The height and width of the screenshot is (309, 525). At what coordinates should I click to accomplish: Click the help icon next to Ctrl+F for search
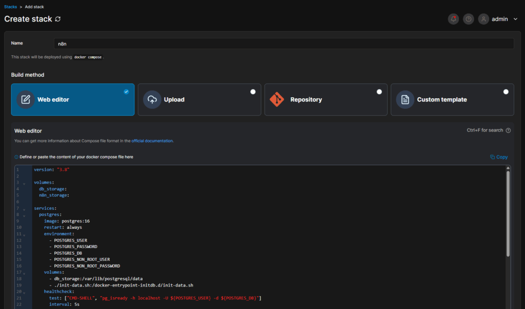508,130
